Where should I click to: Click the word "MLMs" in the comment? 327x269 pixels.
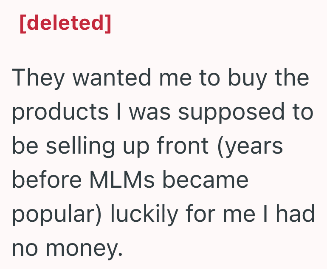coord(122,180)
